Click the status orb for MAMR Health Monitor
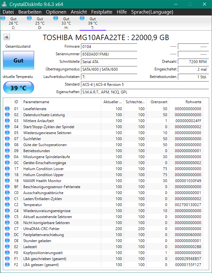The width and height of the screenshot is (212, 273). pos(7,181)
